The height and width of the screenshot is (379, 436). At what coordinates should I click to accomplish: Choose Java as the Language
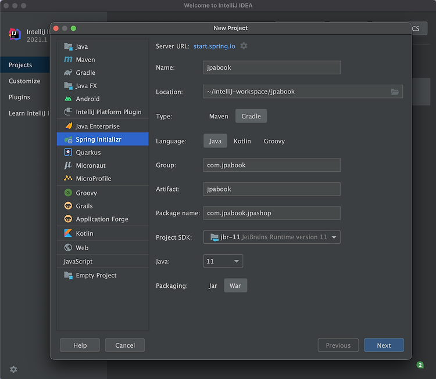215,141
